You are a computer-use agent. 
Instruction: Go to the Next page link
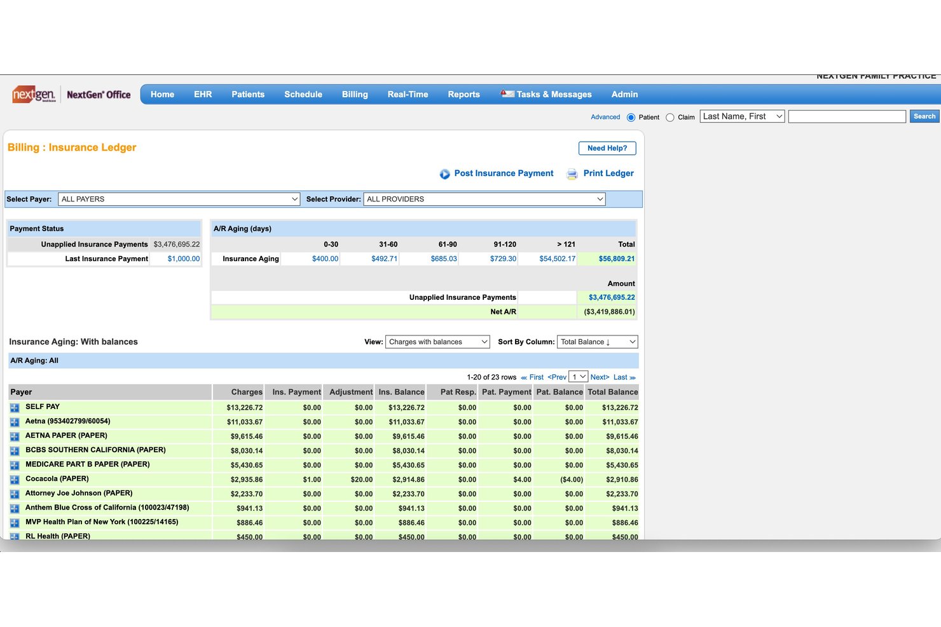click(x=600, y=377)
